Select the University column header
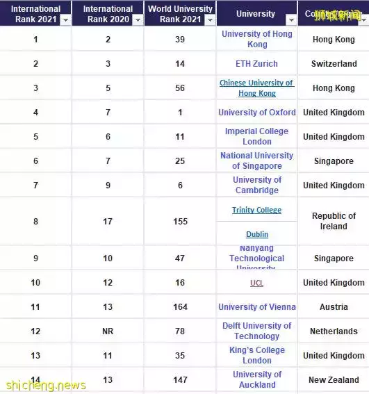This screenshot has width=369, height=394. 256,13
